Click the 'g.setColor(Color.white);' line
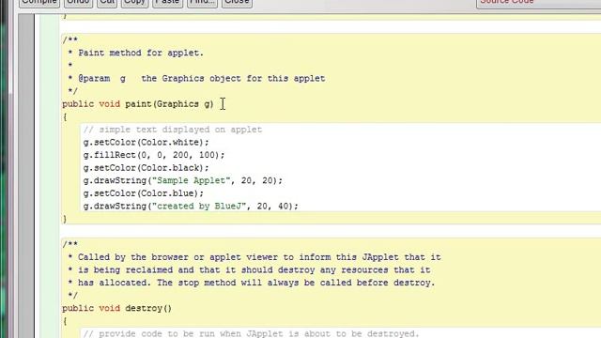The image size is (601, 338). pos(146,143)
